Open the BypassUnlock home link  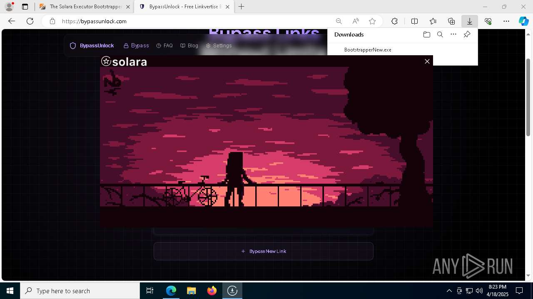pyautogui.click(x=92, y=46)
